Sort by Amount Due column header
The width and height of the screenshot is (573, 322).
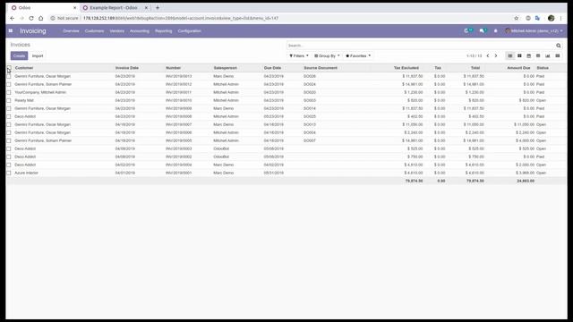pyautogui.click(x=518, y=68)
